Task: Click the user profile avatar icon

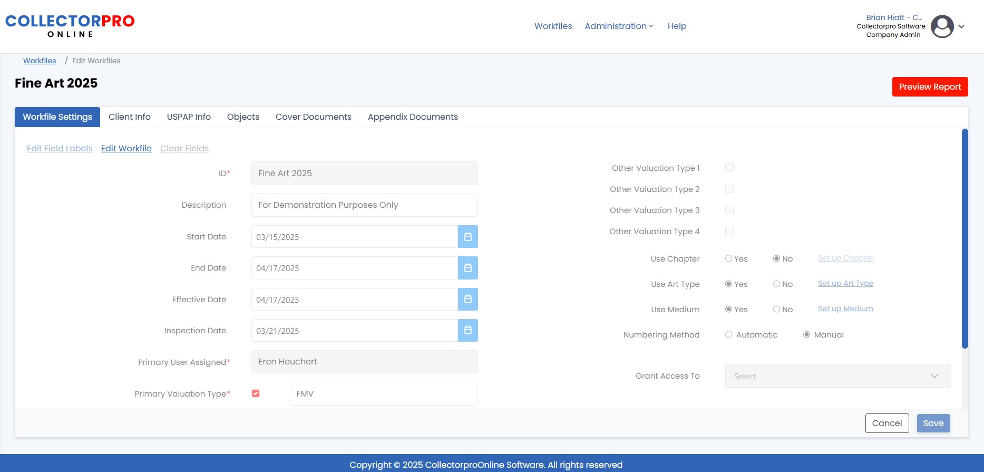Action: [942, 26]
